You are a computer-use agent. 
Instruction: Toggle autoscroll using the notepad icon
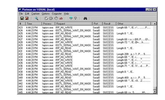46,19
